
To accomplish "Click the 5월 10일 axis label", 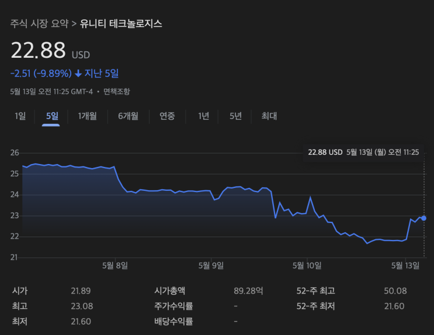I will point(307,266).
